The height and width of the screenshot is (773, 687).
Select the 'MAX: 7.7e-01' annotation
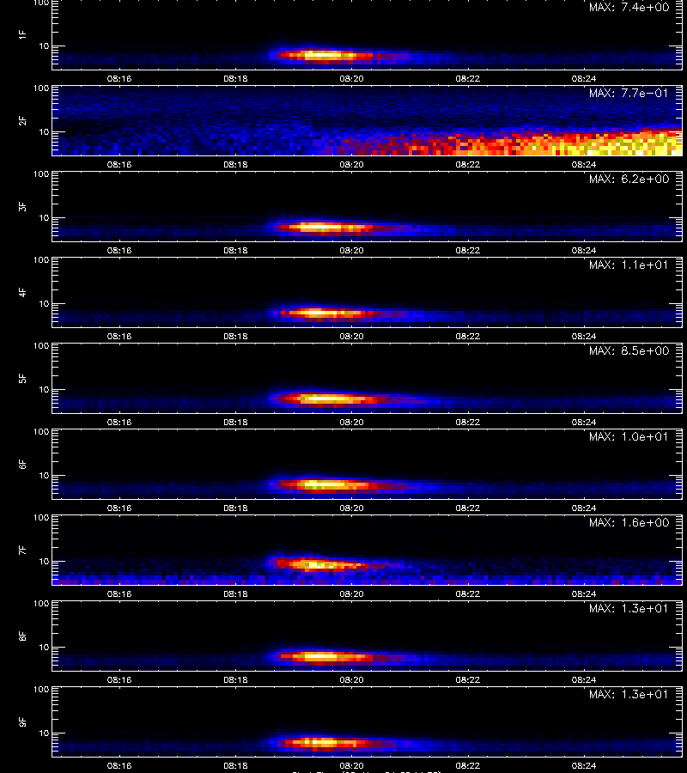629,93
